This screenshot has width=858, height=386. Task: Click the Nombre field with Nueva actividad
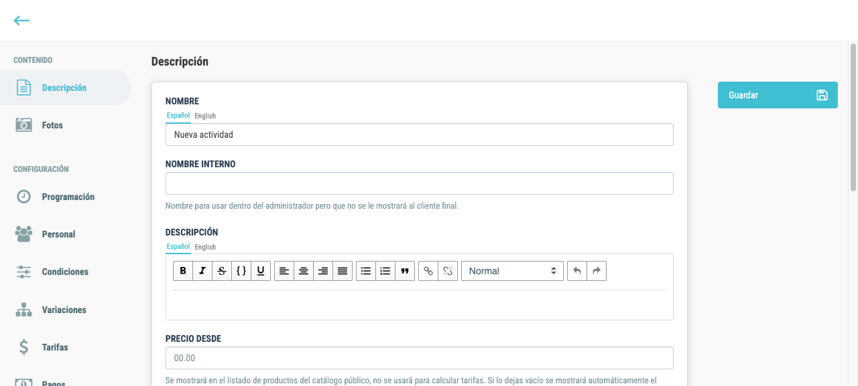[420, 134]
